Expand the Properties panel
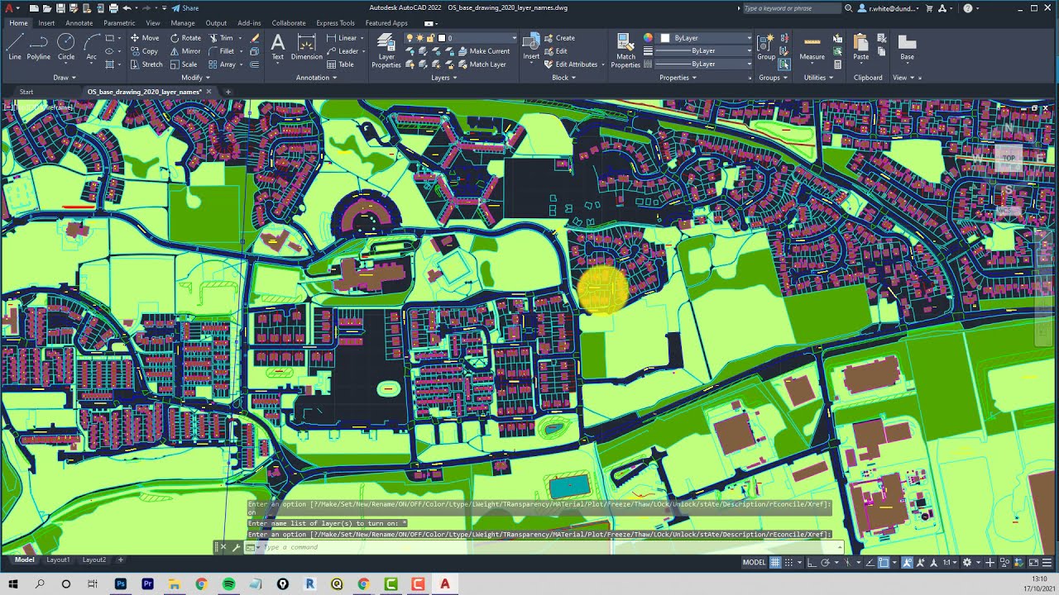1059x595 pixels. click(x=678, y=78)
